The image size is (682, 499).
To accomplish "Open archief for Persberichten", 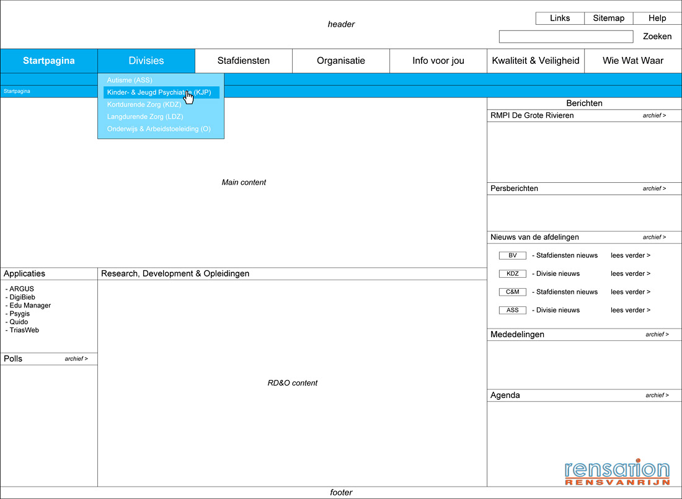I will (x=654, y=188).
